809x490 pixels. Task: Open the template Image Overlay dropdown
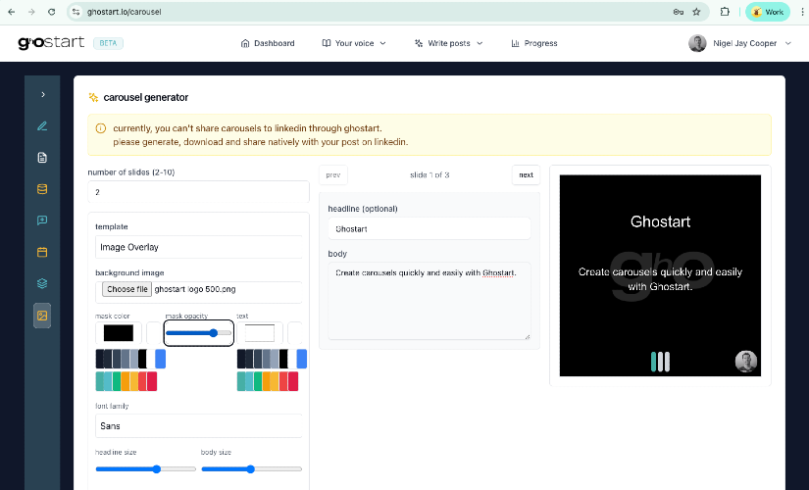199,247
